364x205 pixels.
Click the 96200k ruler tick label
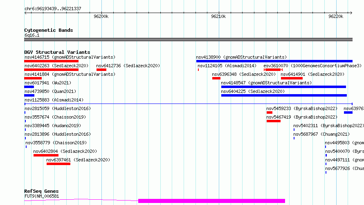coord(101,16)
